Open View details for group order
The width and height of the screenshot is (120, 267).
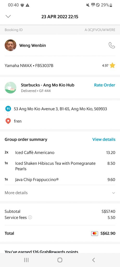point(104,139)
